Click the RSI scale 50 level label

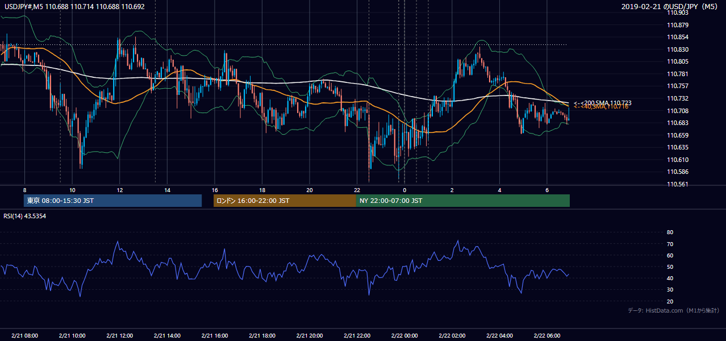[x=670, y=267]
